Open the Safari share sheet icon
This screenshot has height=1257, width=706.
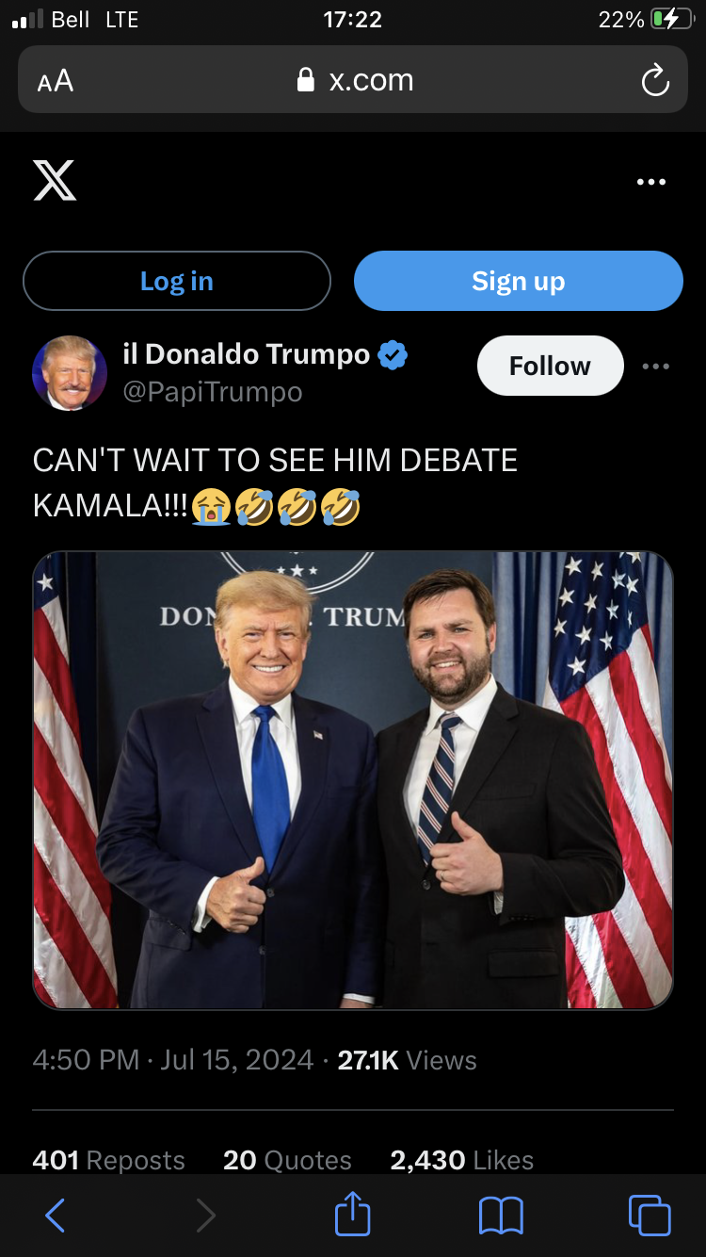pos(353,1213)
